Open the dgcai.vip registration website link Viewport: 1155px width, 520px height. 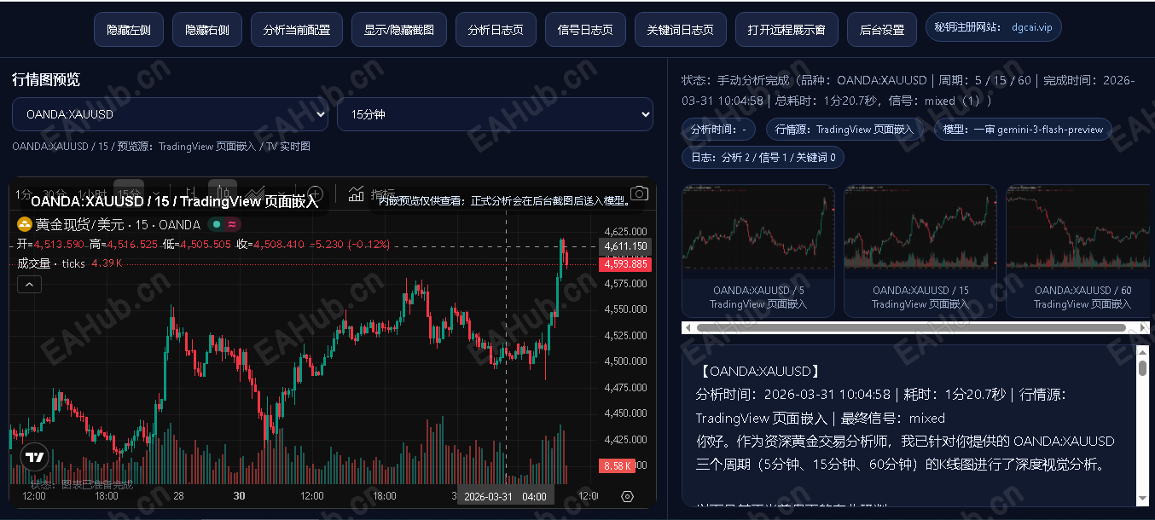pyautogui.click(x=1031, y=27)
